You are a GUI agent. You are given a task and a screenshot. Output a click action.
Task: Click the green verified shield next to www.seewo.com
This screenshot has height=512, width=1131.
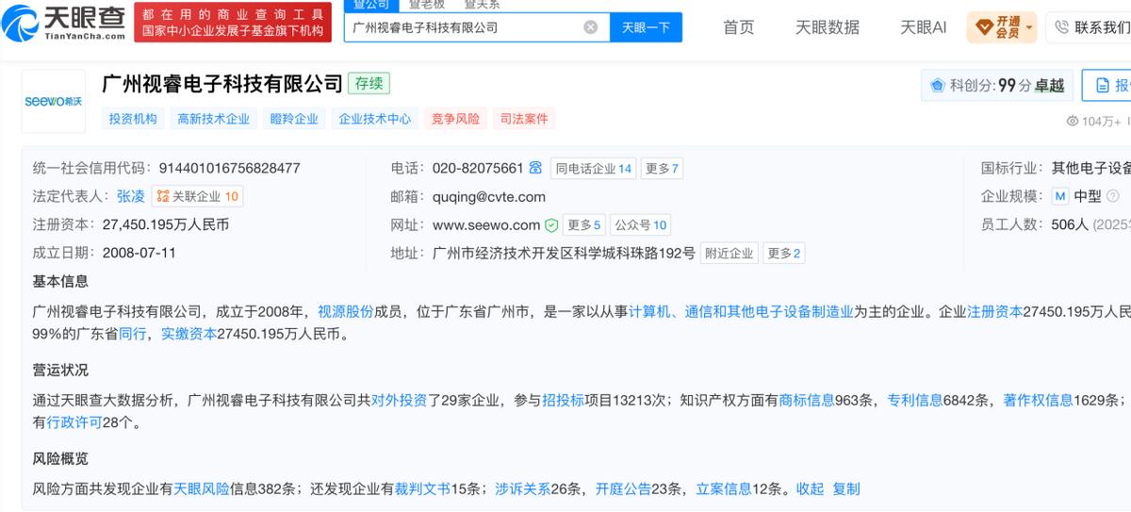[x=551, y=225]
